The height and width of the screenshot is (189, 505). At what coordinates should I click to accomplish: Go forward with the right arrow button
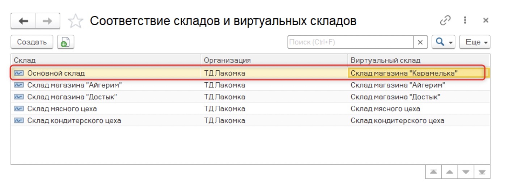click(47, 21)
